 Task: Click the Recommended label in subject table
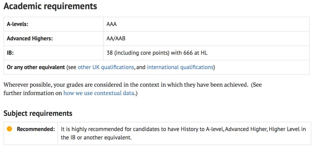click(36, 129)
